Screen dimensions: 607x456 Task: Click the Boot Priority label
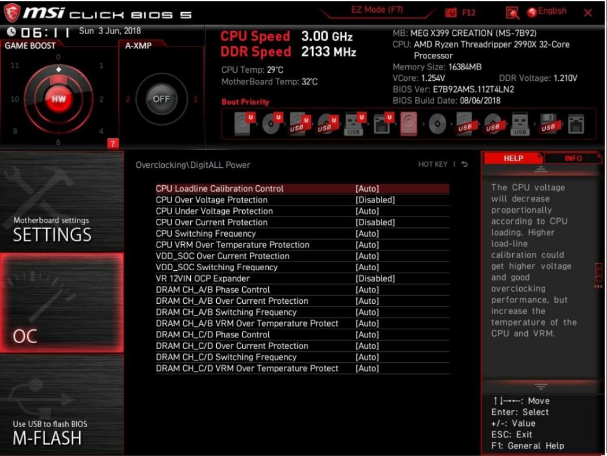245,102
